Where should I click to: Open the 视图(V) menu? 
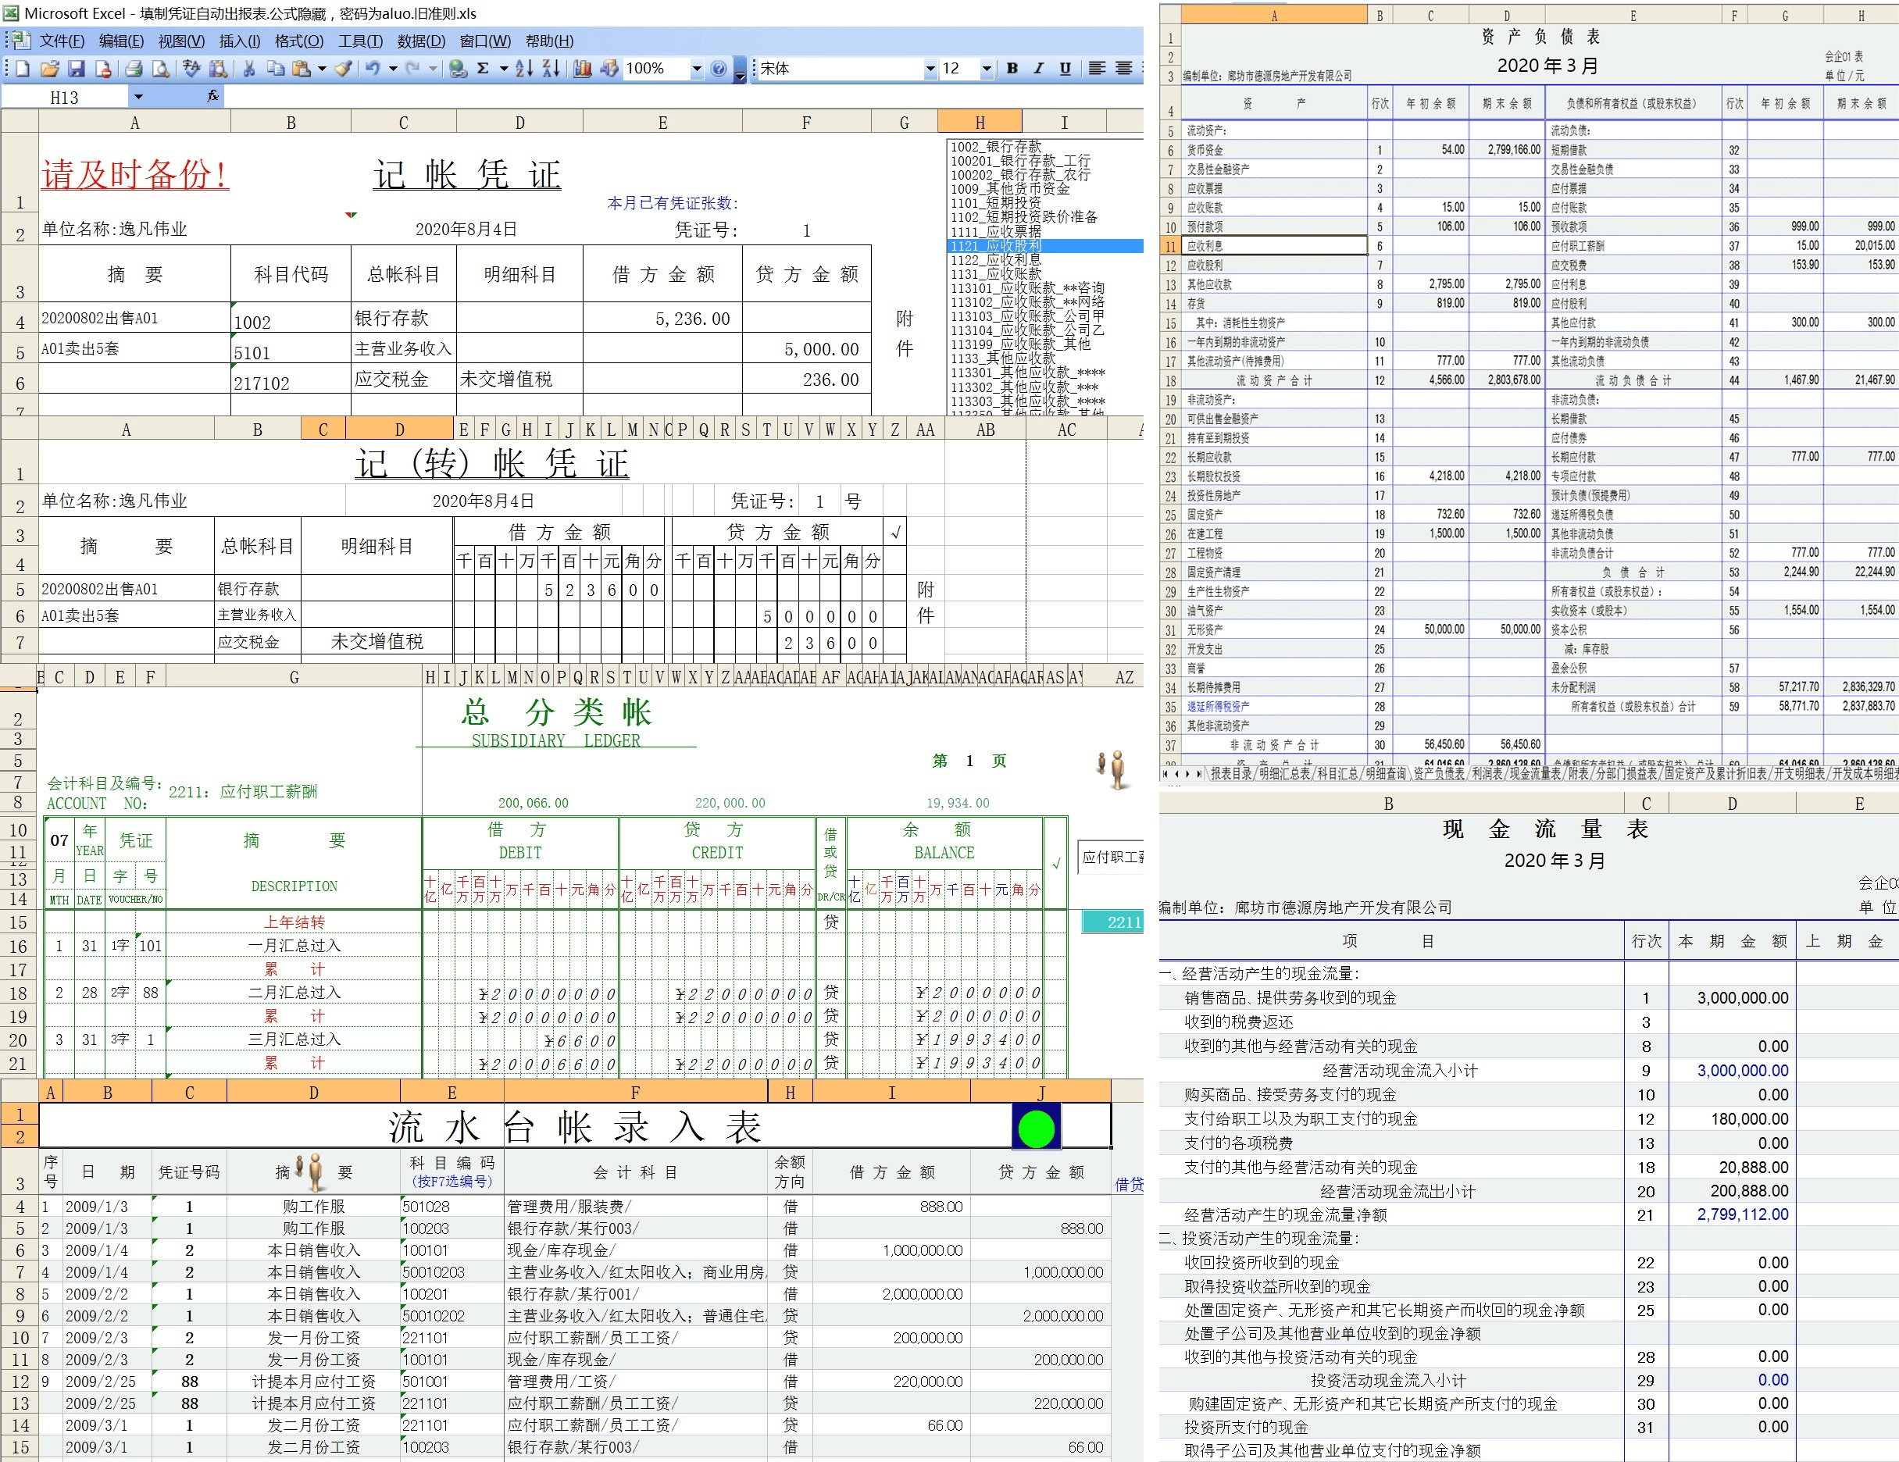181,41
